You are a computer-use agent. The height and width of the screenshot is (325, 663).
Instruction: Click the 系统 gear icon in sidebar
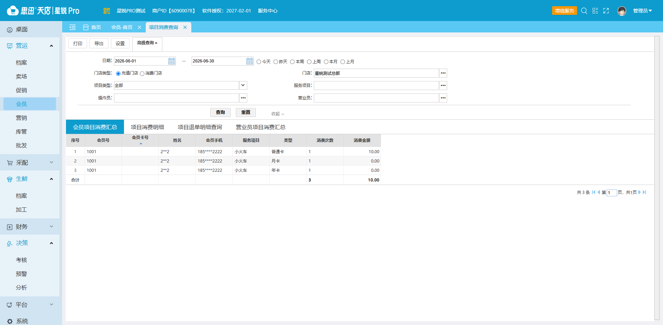tap(10, 321)
